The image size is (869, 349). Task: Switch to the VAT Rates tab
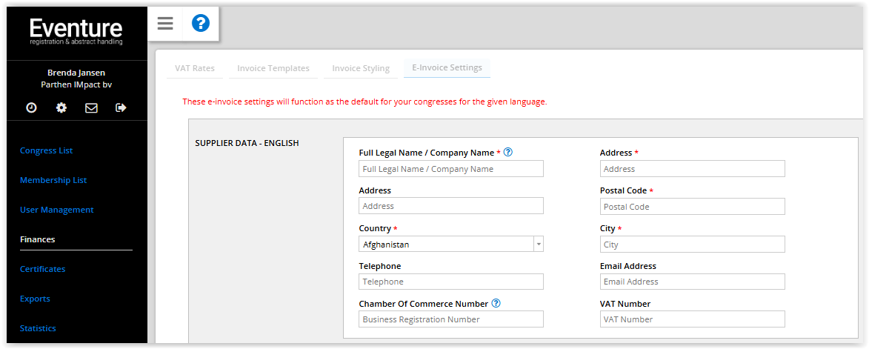click(195, 68)
